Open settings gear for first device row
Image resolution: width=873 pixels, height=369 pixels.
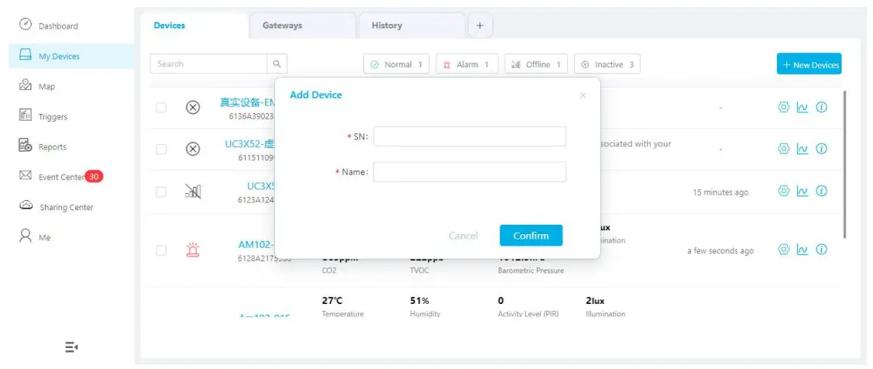(x=783, y=108)
